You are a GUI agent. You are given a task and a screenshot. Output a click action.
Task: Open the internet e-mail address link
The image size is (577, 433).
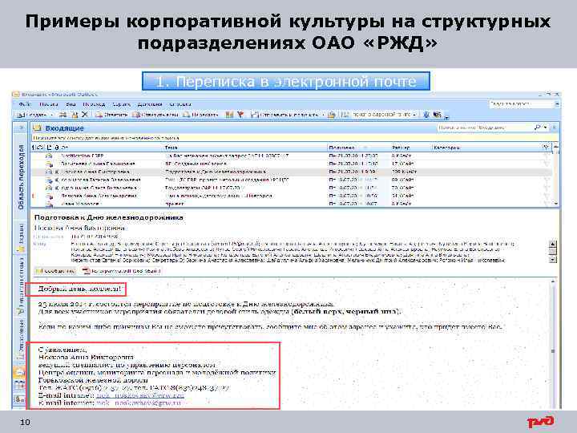click(139, 403)
